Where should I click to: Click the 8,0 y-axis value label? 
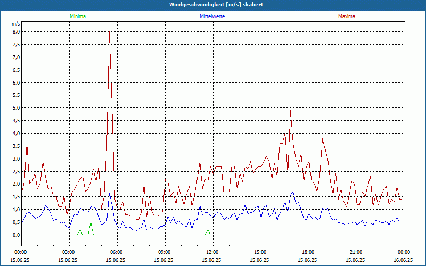click(16, 31)
